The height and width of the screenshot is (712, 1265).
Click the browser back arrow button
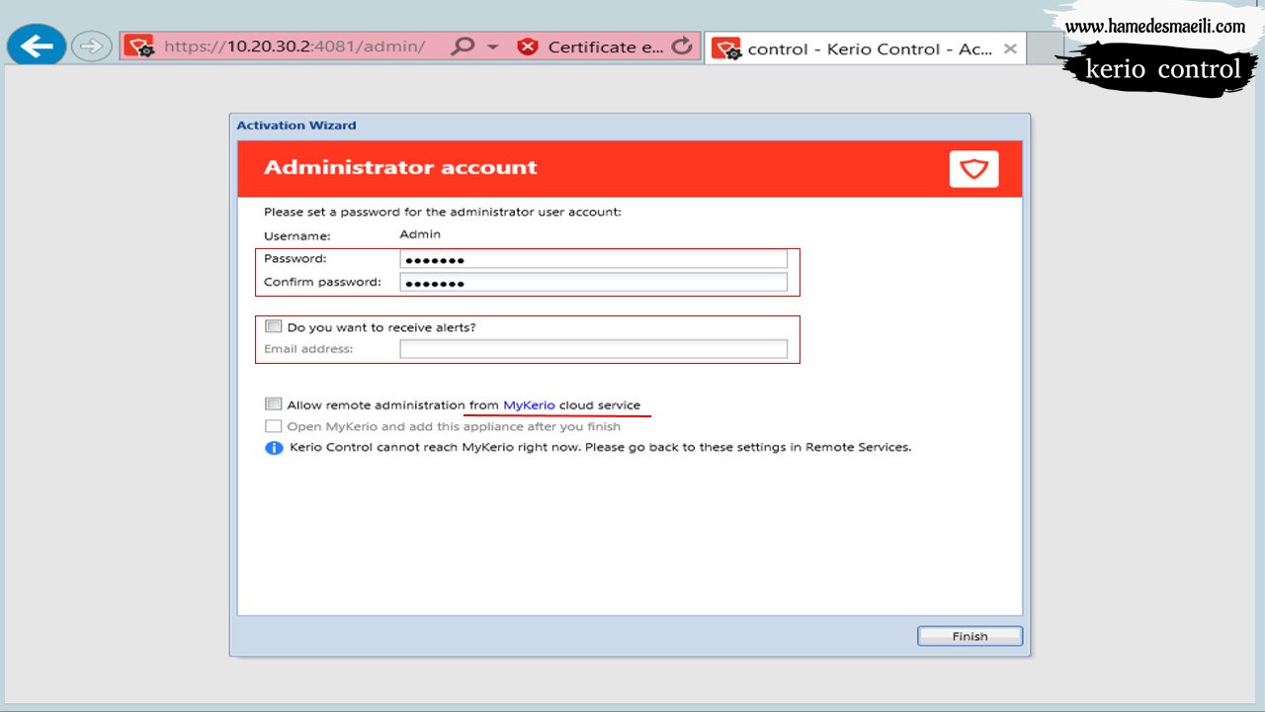pyautogui.click(x=37, y=45)
